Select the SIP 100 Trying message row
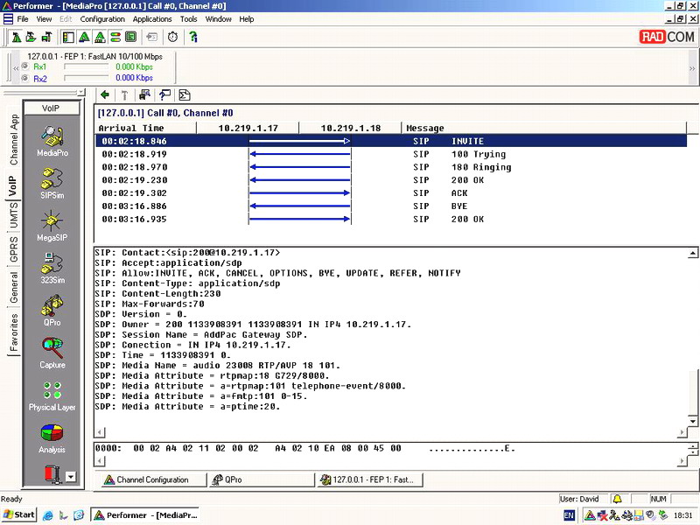This screenshot has width=700, height=525. (391, 154)
